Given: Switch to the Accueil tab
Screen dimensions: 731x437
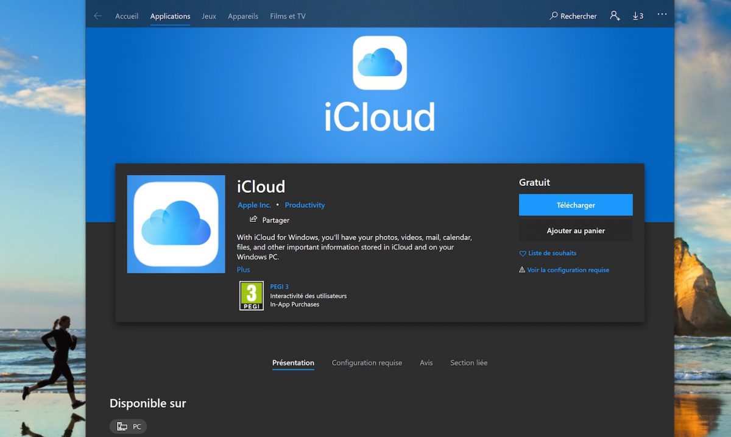Looking at the screenshot, I should pyautogui.click(x=127, y=16).
